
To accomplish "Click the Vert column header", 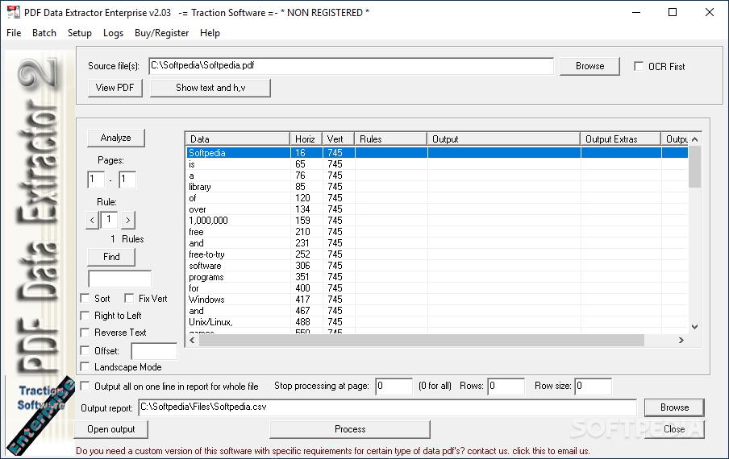I will 338,139.
